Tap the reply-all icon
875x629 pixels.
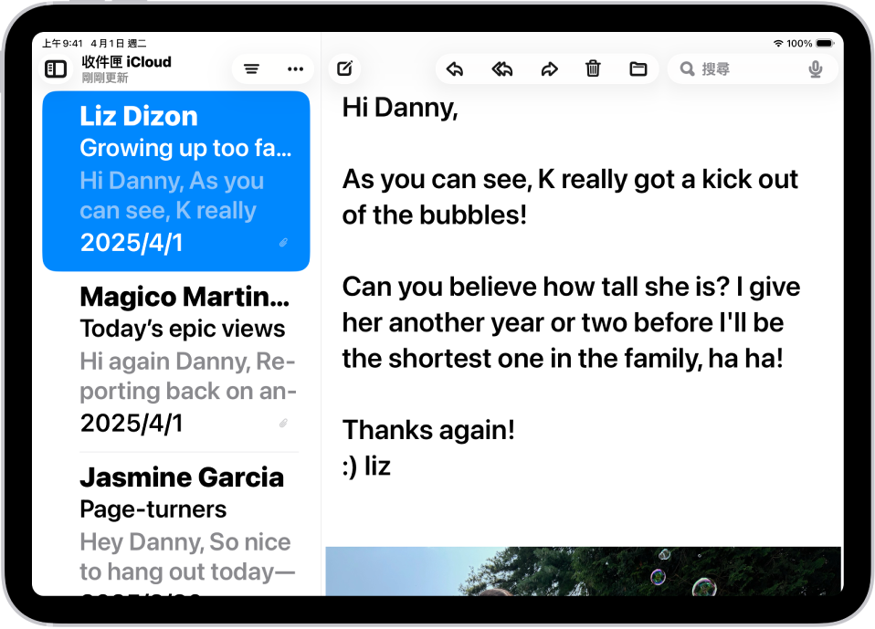502,68
